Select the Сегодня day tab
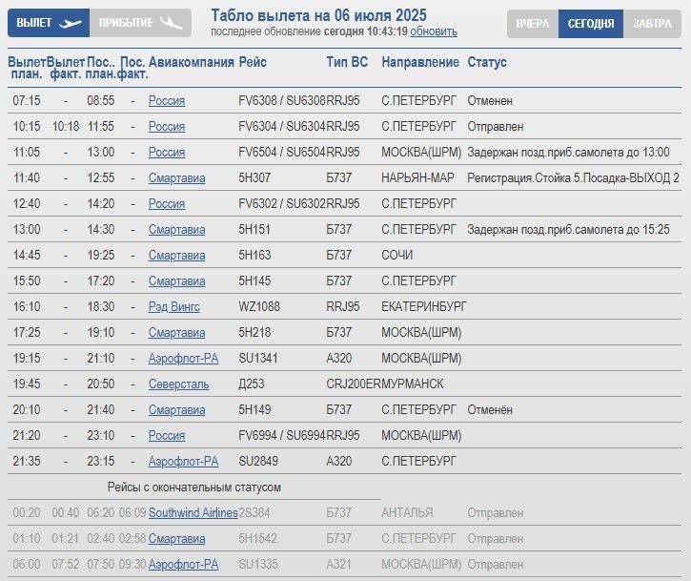 pos(591,24)
